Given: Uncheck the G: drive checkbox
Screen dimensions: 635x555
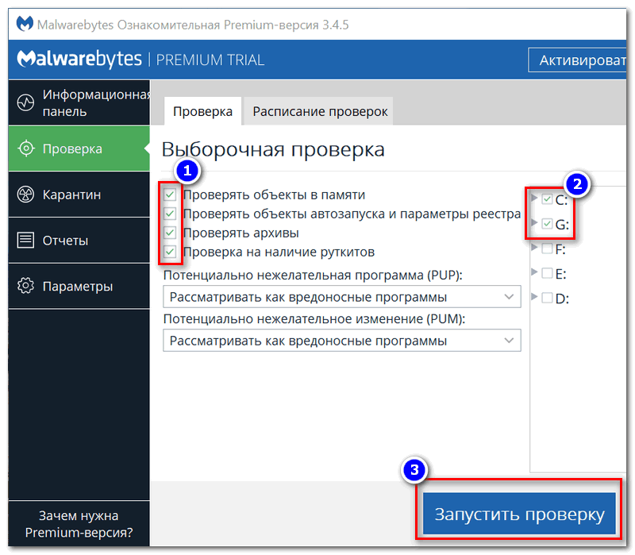Looking at the screenshot, I should point(547,224).
